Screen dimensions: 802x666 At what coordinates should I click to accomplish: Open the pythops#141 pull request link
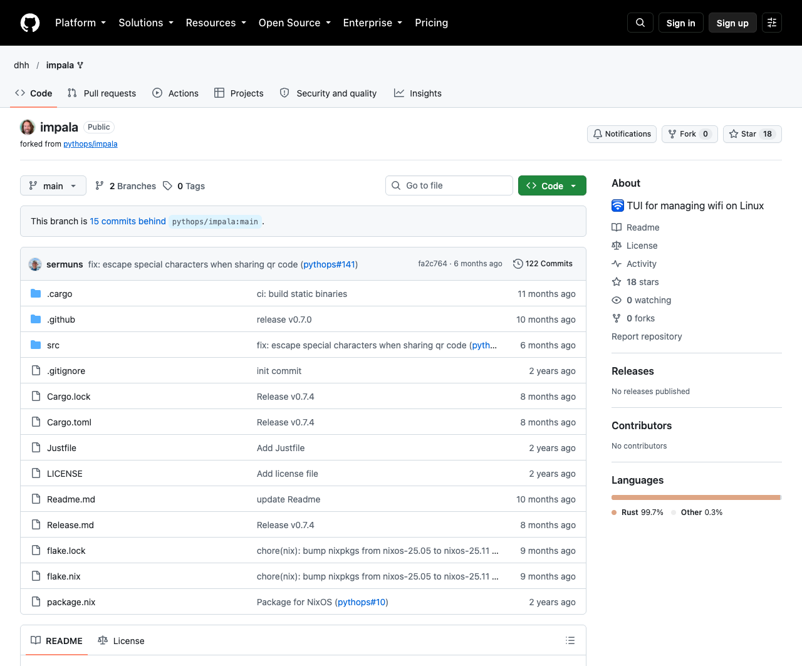[329, 264]
